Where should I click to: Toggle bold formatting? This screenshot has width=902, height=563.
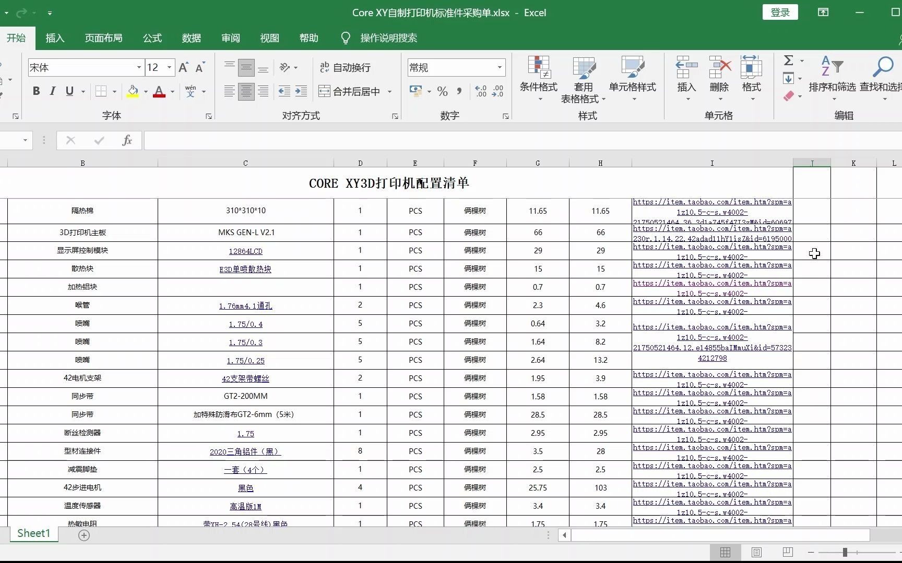[36, 91]
